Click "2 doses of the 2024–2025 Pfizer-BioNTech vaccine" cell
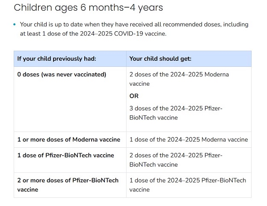Screen dimensions: 267x206 pos(176,160)
